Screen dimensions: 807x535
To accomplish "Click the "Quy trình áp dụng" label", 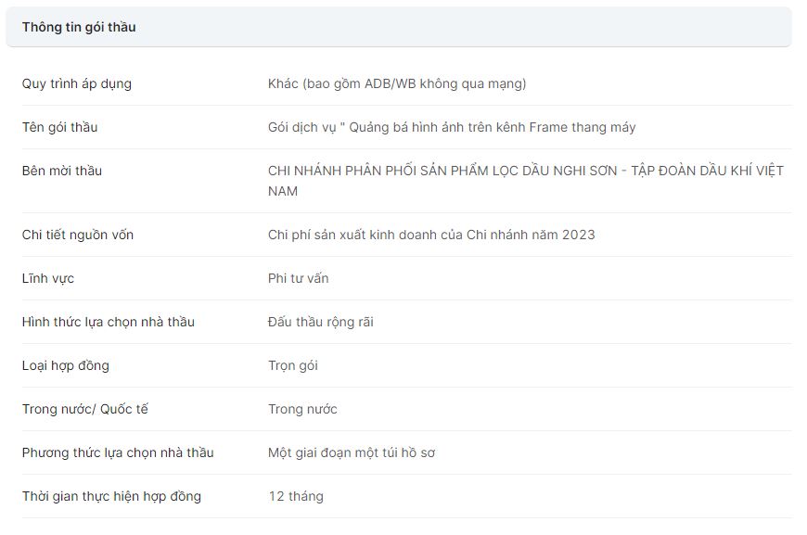I will (x=77, y=83).
